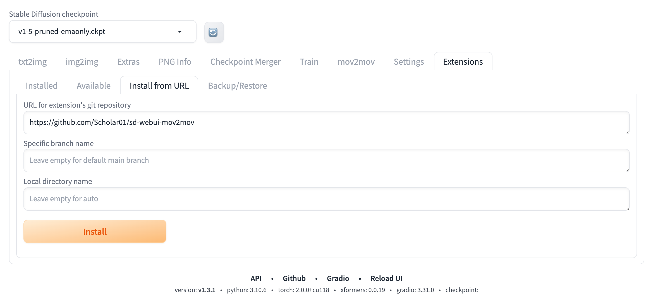Open the Stable Diffusion checkpoint dropdown
Image resolution: width=653 pixels, height=303 pixels.
pyautogui.click(x=102, y=31)
